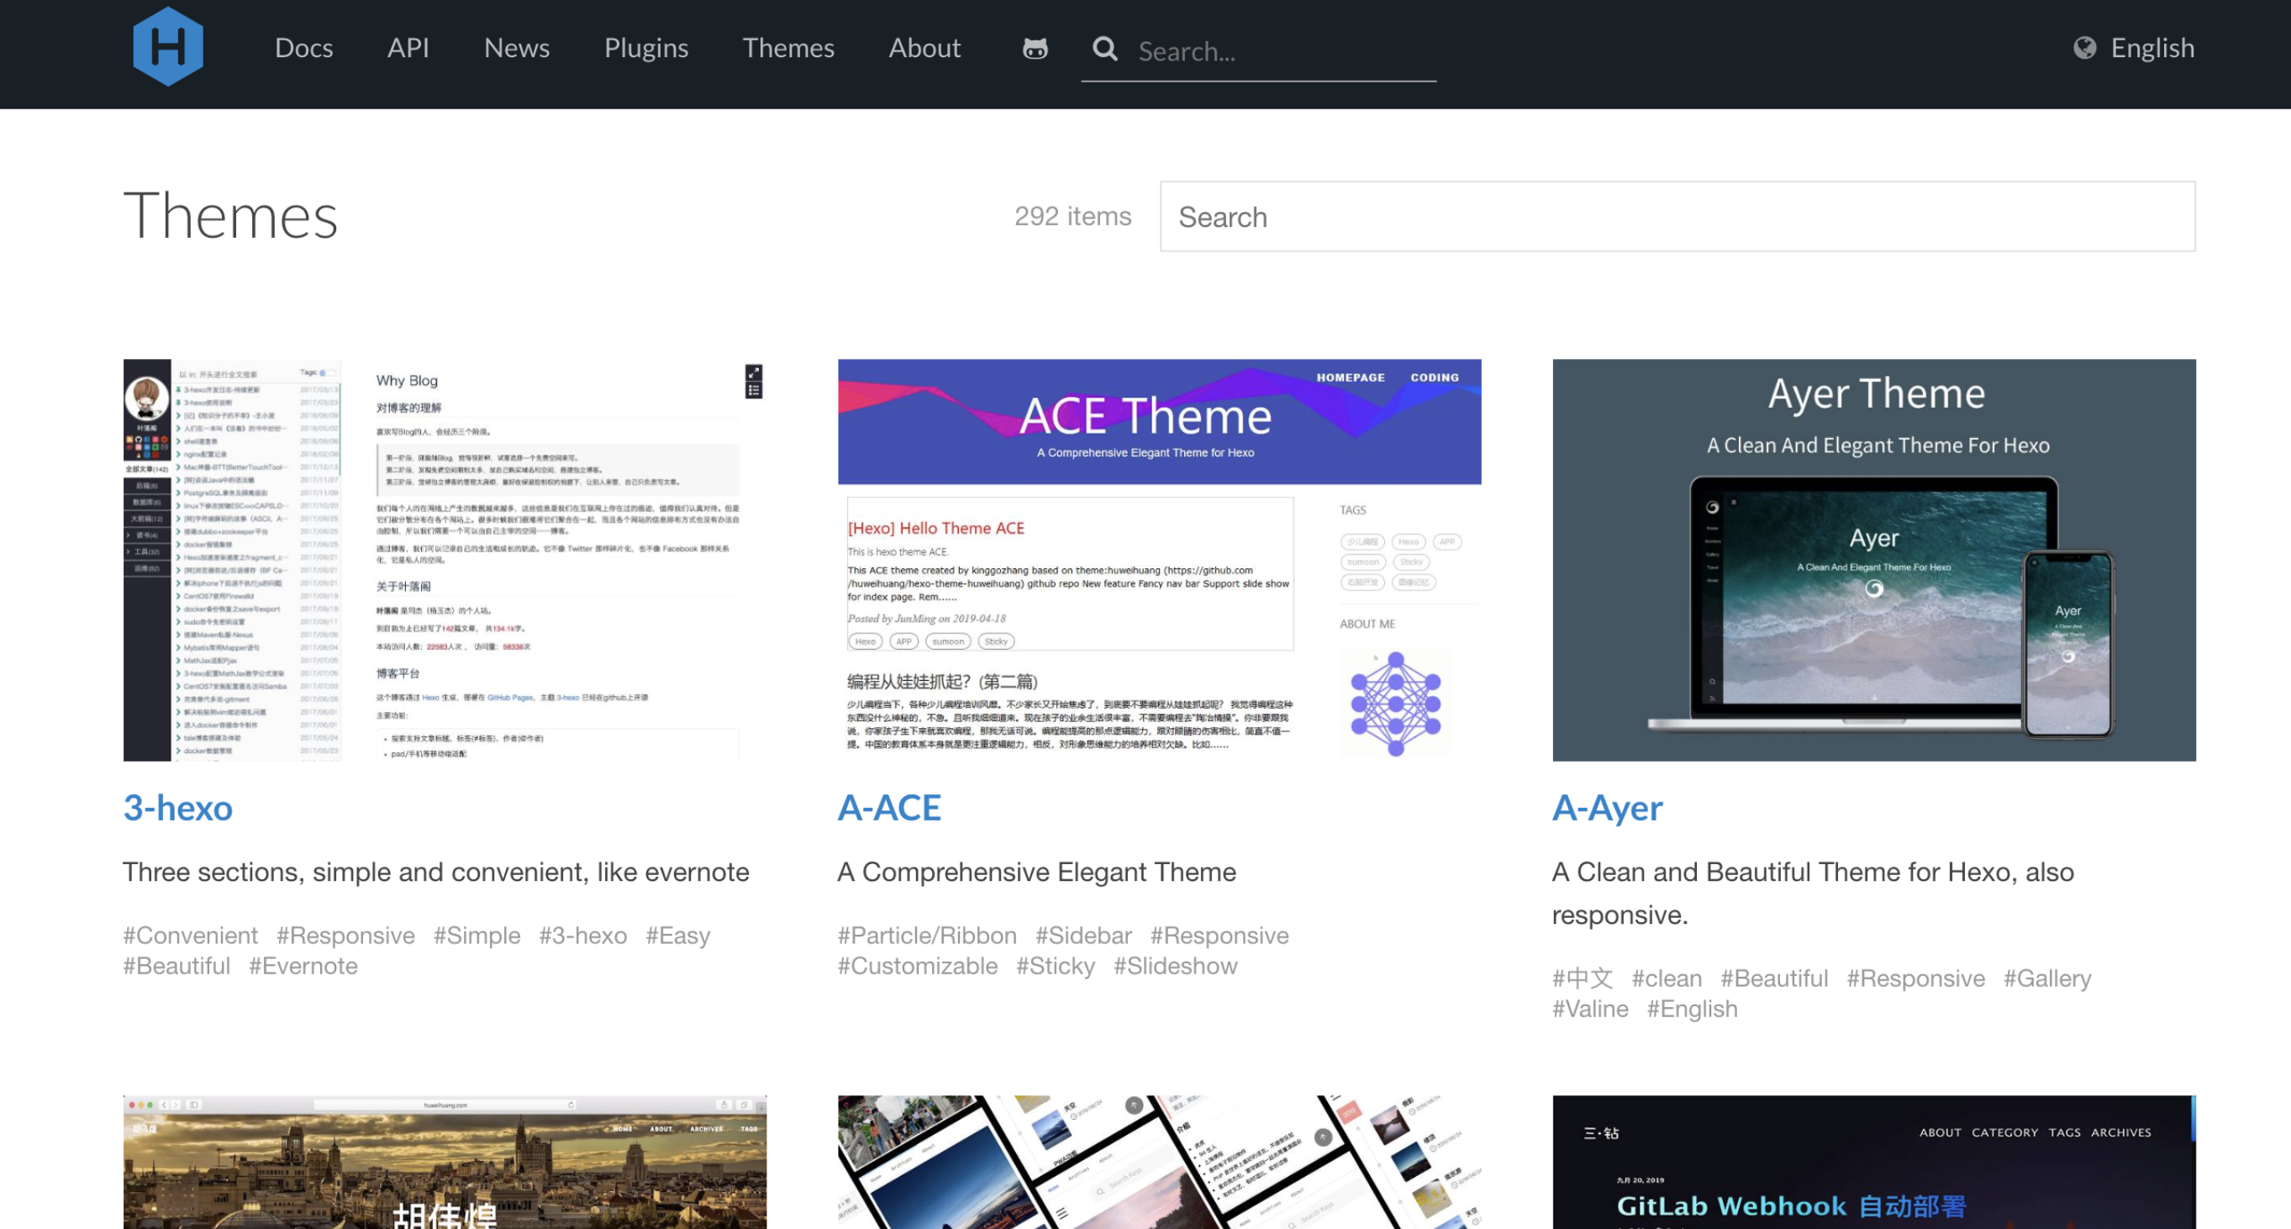Click the globe language icon
Screen dimensions: 2291x1229
click(2084, 47)
